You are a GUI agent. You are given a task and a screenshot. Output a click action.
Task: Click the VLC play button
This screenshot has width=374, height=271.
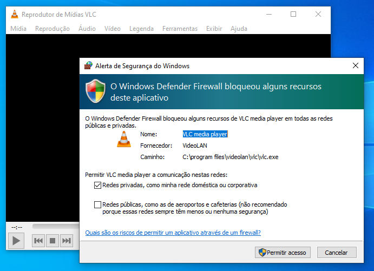coord(16,241)
